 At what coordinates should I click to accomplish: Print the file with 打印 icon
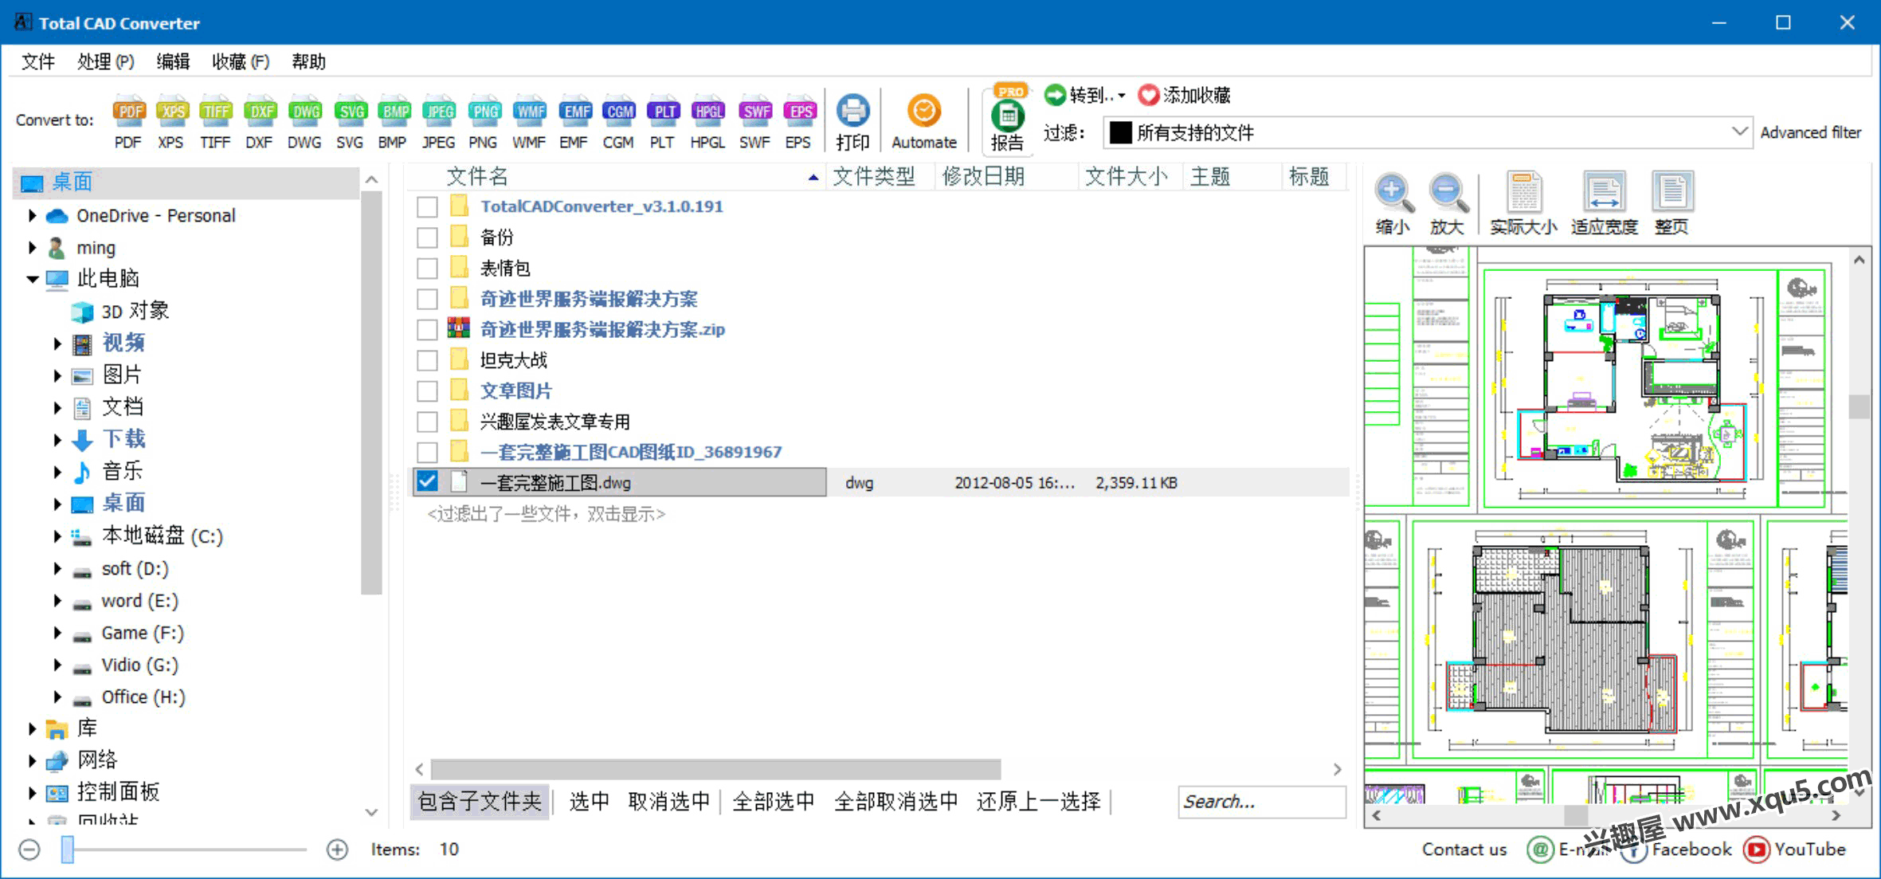tap(853, 123)
